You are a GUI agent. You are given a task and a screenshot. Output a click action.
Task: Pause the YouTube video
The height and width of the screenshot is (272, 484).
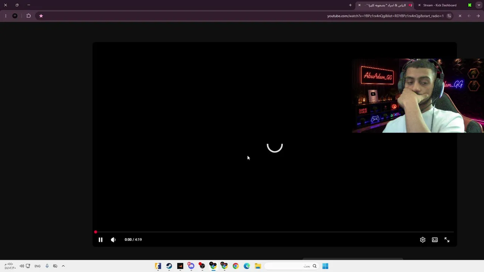point(101,240)
